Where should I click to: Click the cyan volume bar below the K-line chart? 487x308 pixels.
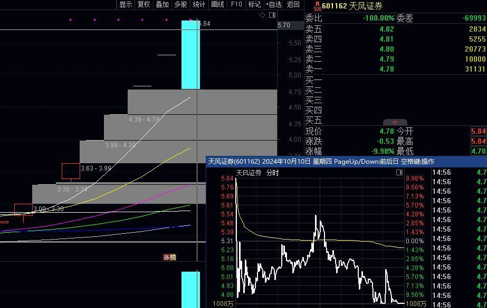point(190,290)
